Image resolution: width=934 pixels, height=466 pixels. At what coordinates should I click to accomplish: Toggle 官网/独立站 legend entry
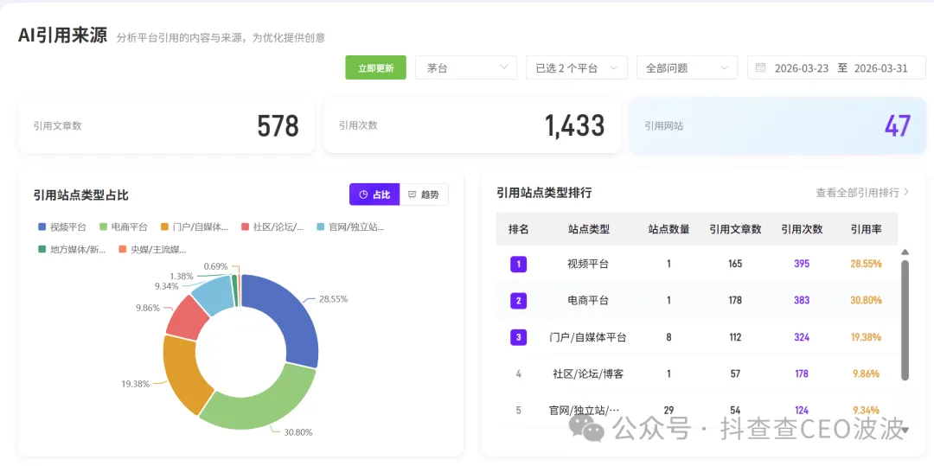[350, 227]
